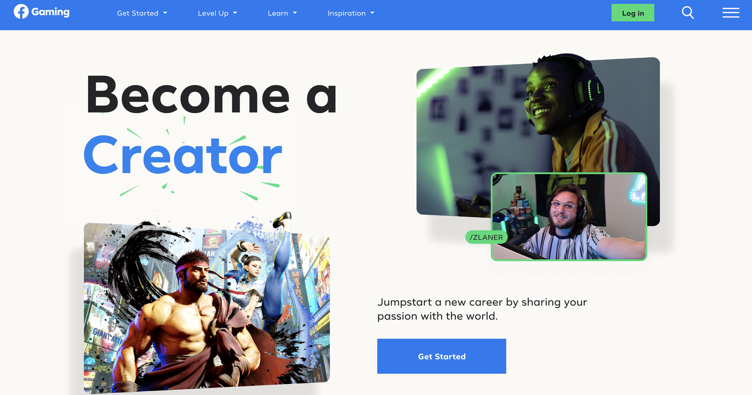
Task: Open the hamburger menu icon
Action: [731, 13]
